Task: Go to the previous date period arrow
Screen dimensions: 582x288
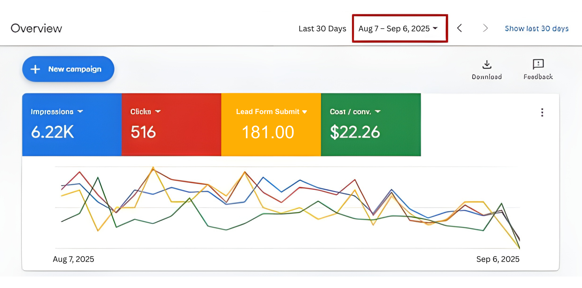Action: click(459, 28)
